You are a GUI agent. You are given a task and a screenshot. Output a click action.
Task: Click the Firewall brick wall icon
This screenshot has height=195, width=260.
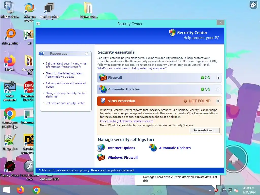(x=103, y=78)
